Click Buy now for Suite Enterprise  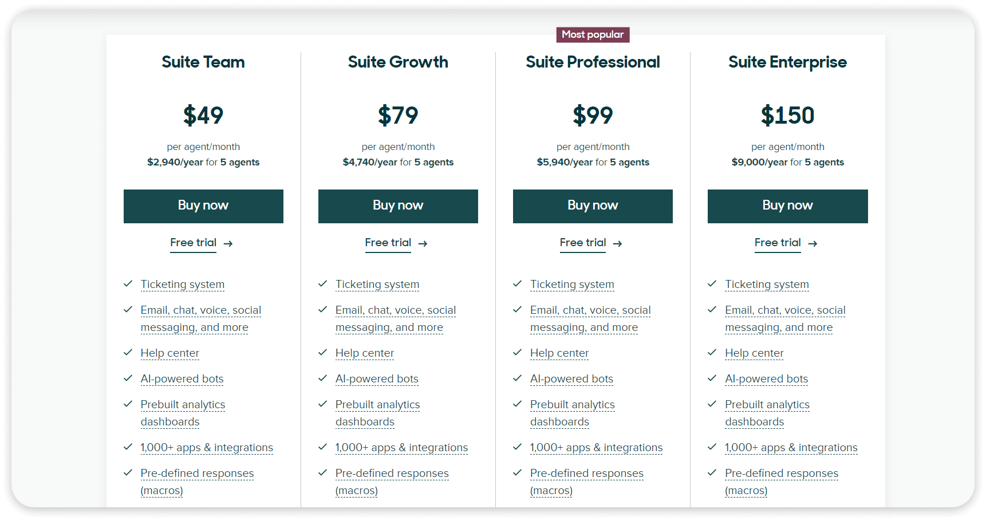tap(788, 206)
